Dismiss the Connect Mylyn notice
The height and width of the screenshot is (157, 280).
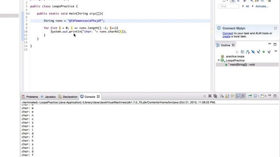coord(275,28)
